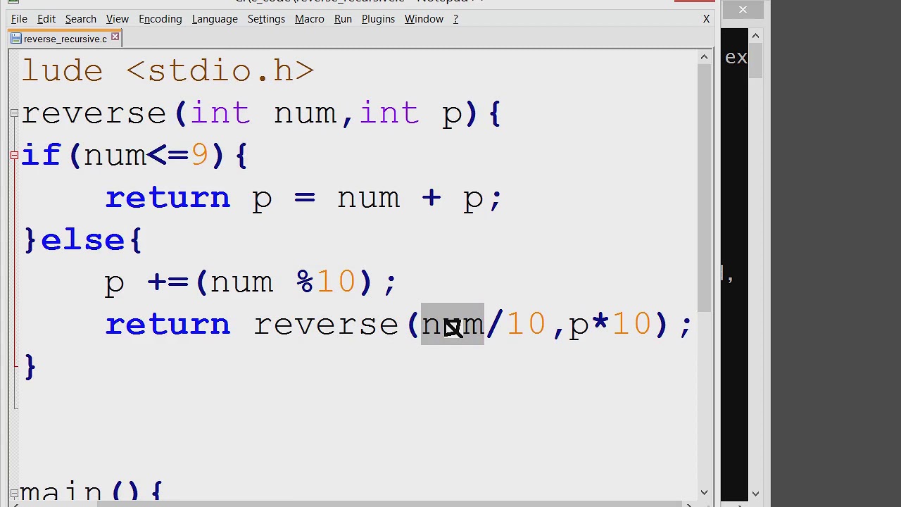The image size is (901, 507).
Task: Click the editor vertical scrollbar thumb
Action: tap(704, 187)
